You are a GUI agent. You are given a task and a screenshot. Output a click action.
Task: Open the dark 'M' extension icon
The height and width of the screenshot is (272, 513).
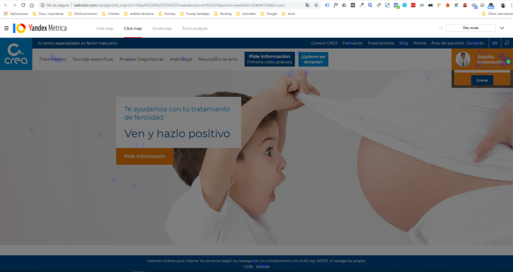tap(353, 5)
